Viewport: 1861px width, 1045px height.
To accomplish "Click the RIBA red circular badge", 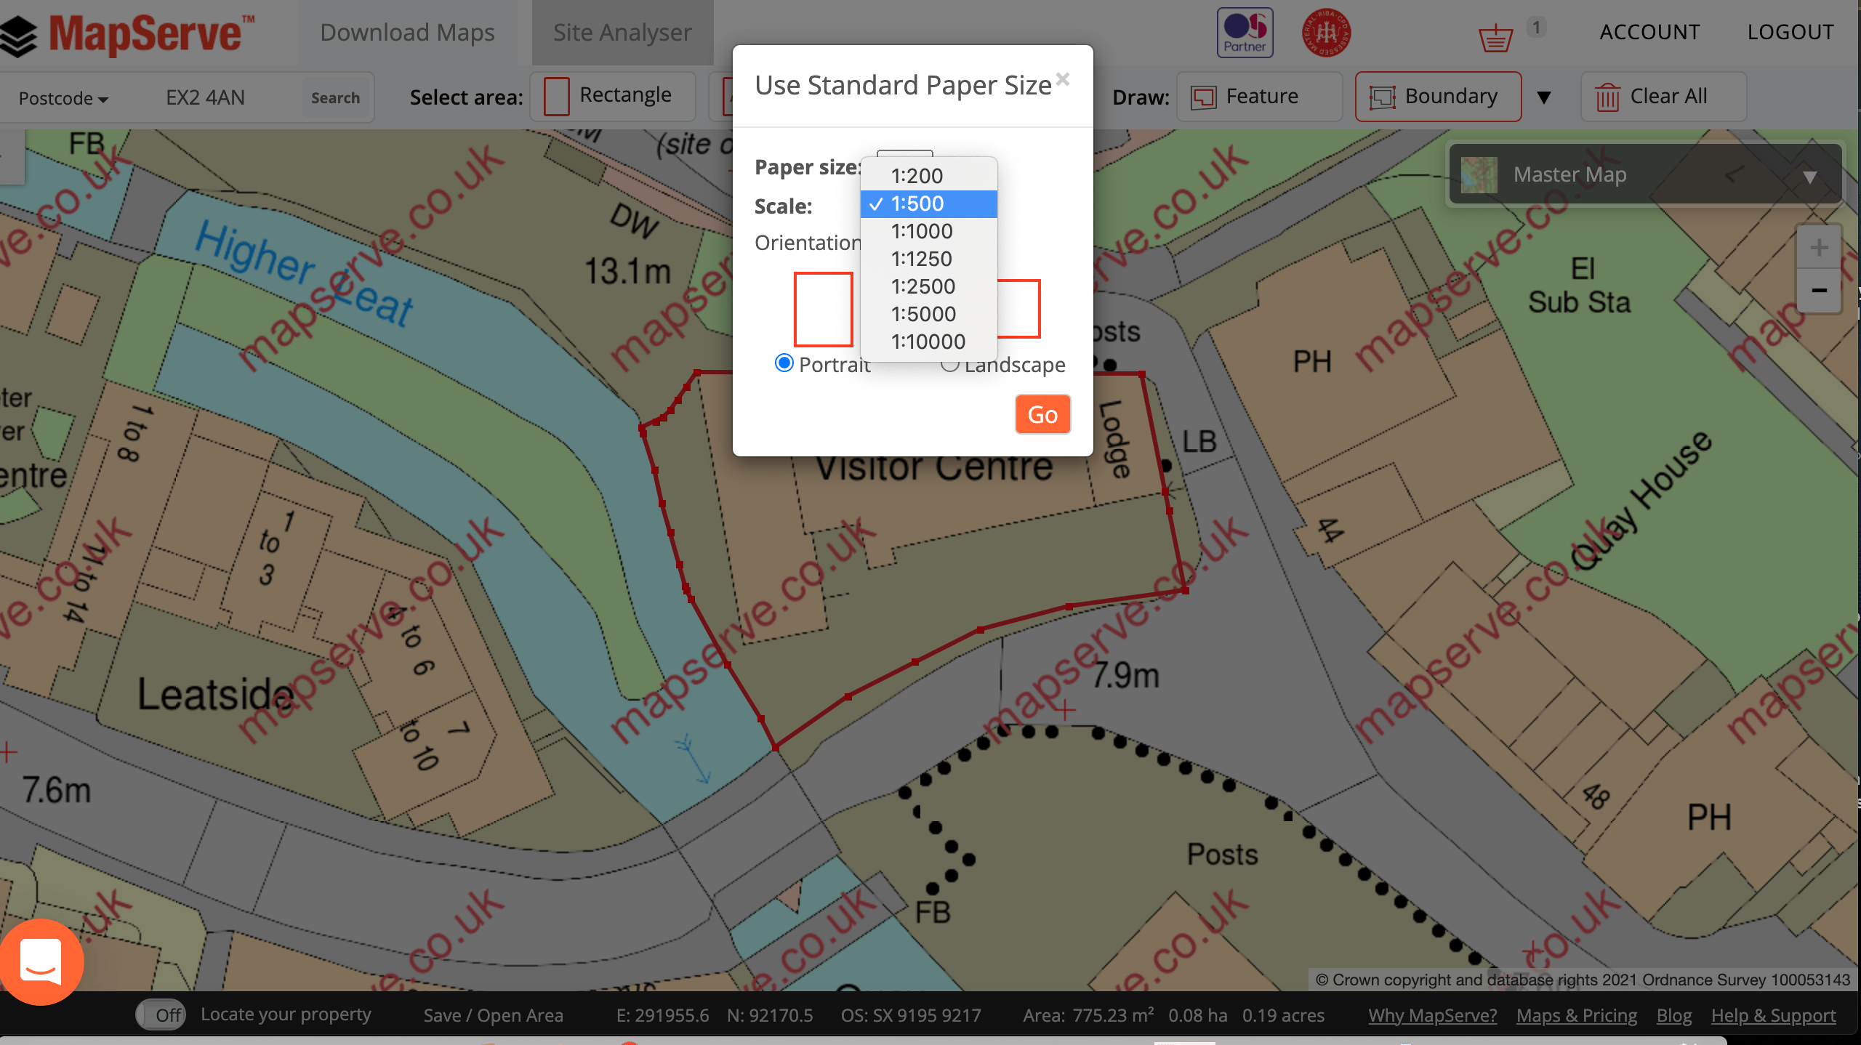I will coord(1326,33).
